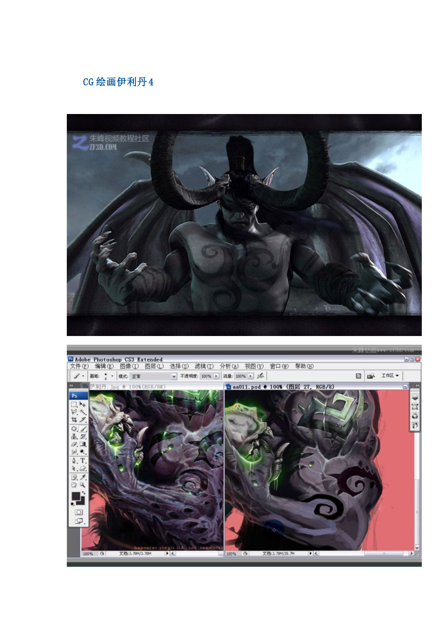Viewport: 441px width, 623px height.
Task: Click the opacity 100% value field
Action: pyautogui.click(x=207, y=376)
